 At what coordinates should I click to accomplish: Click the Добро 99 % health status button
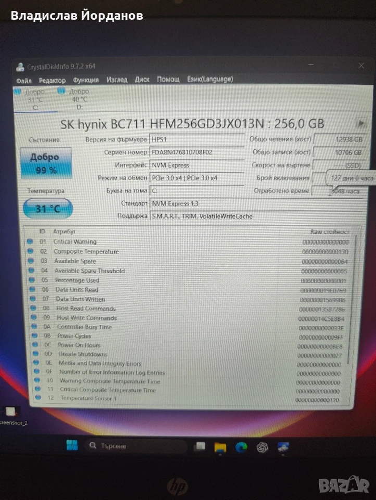coord(46,163)
